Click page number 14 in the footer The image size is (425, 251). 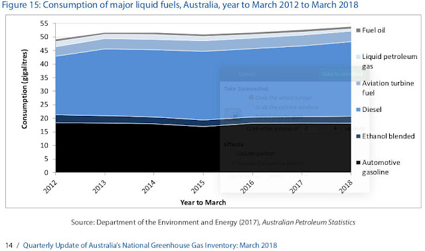point(9,245)
